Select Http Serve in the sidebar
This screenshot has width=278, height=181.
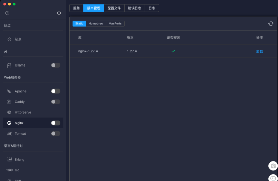pos(33,112)
